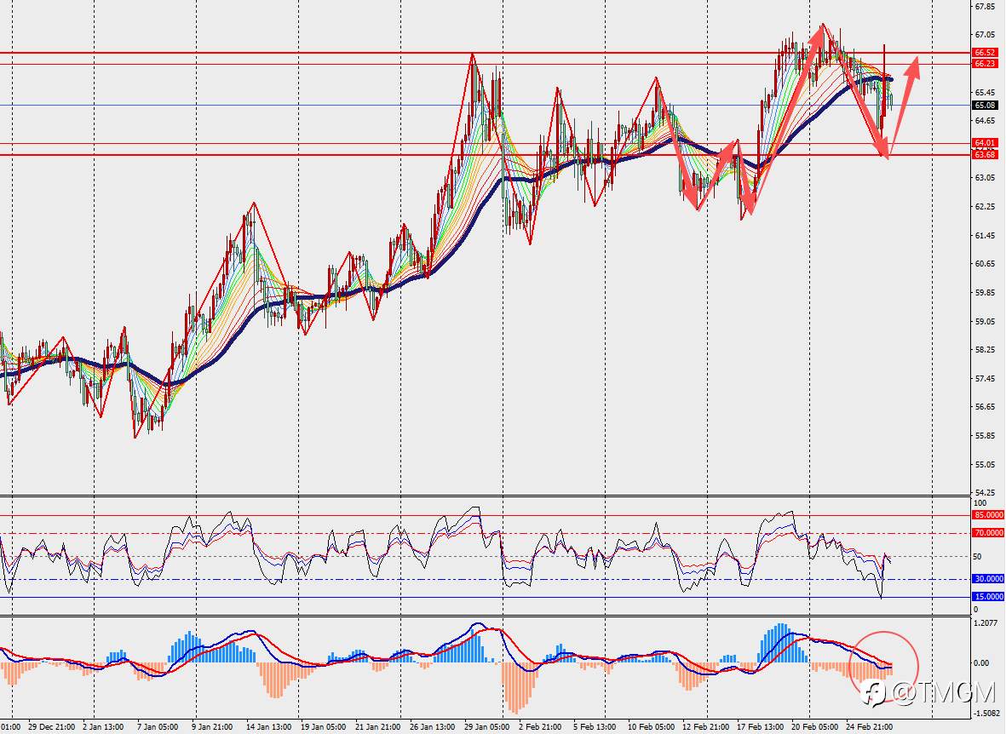Screen dimensions: 1006x734
Task: Select the -1.5082 MACD scale value
Action: click(987, 713)
